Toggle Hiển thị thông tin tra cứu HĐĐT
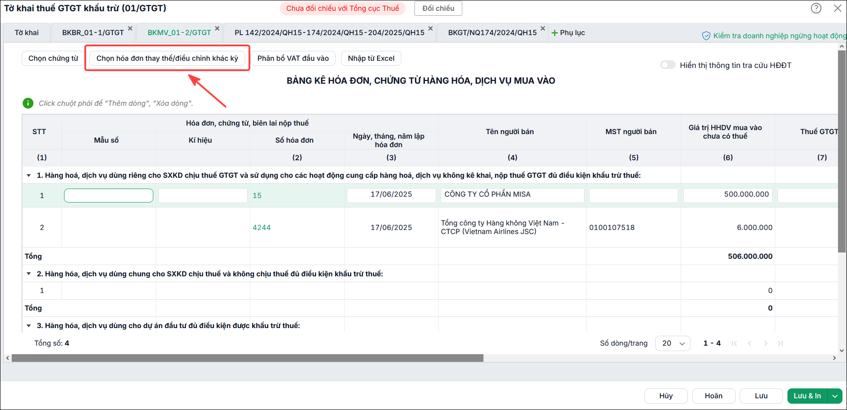The image size is (847, 410). [x=667, y=65]
